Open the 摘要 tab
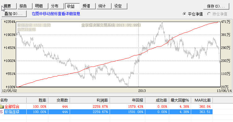The height and width of the screenshot is (122, 233). coord(9,6)
